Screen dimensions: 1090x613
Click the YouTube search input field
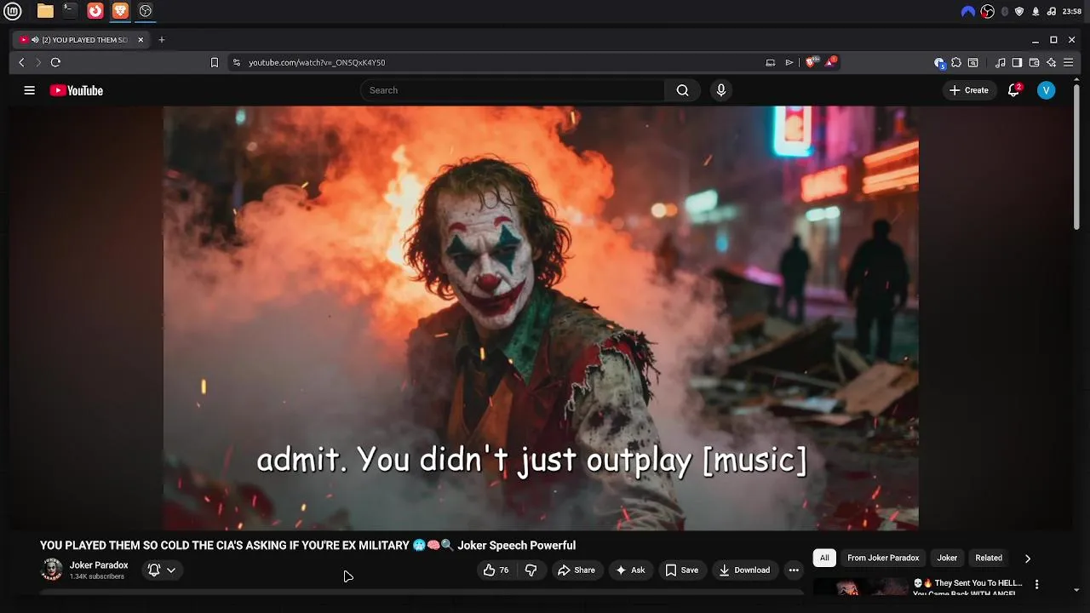pos(513,90)
